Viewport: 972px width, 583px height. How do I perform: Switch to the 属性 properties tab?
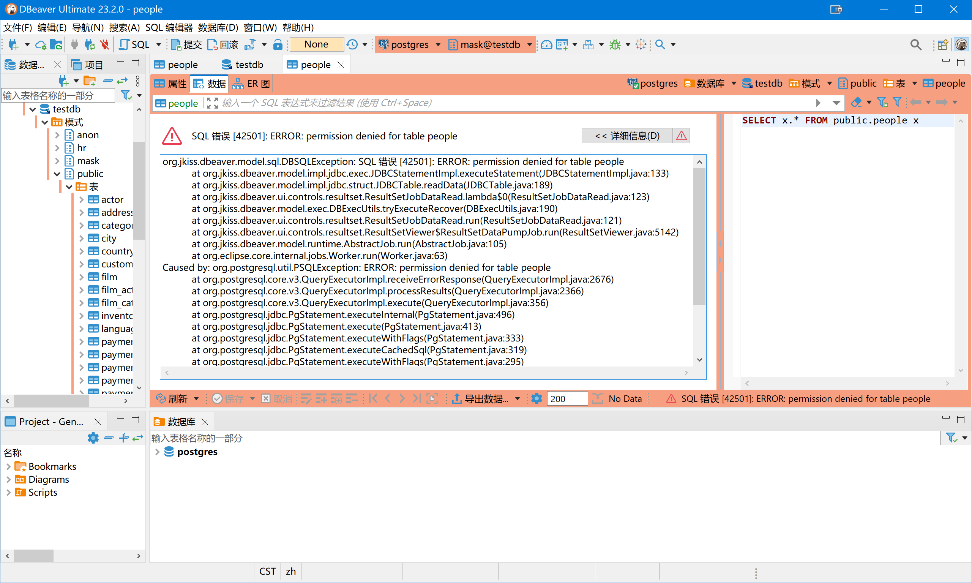[x=170, y=84]
